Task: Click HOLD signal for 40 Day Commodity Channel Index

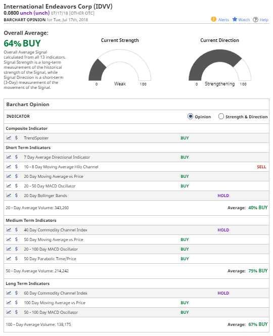Action: click(223, 230)
